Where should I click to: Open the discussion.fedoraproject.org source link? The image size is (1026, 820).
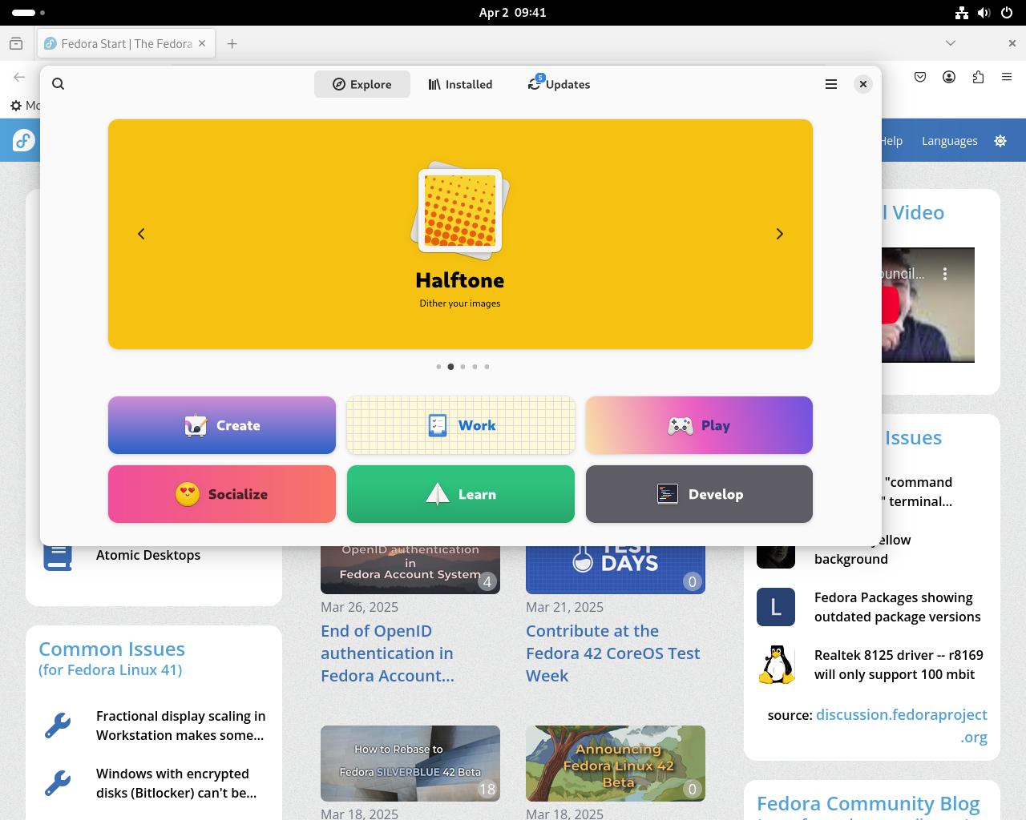[902, 726]
